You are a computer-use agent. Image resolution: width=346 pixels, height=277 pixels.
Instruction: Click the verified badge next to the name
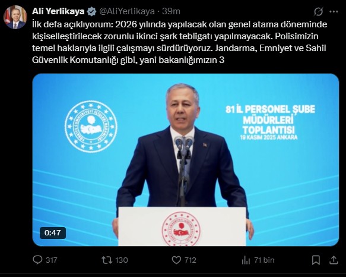click(x=91, y=11)
